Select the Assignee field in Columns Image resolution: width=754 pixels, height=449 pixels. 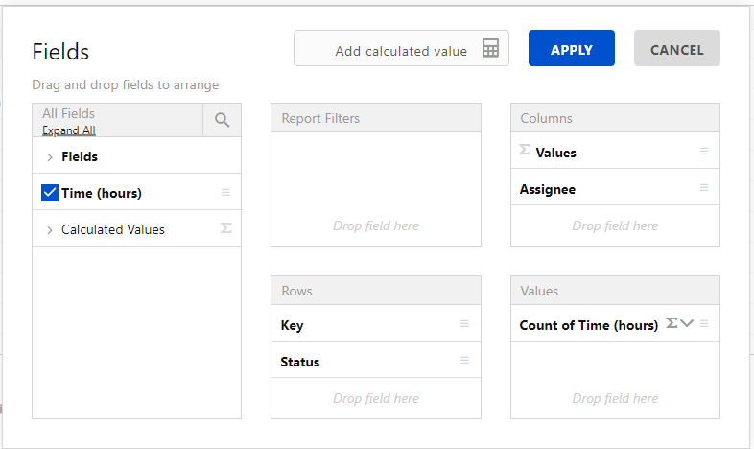click(x=548, y=189)
